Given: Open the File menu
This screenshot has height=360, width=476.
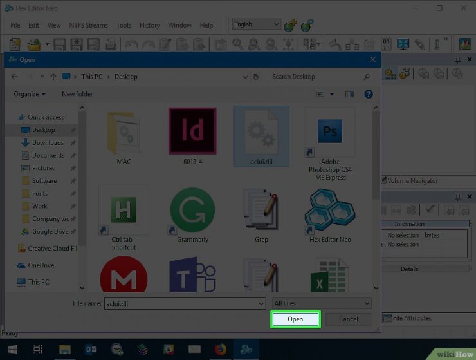Looking at the screenshot, I should (15, 25).
